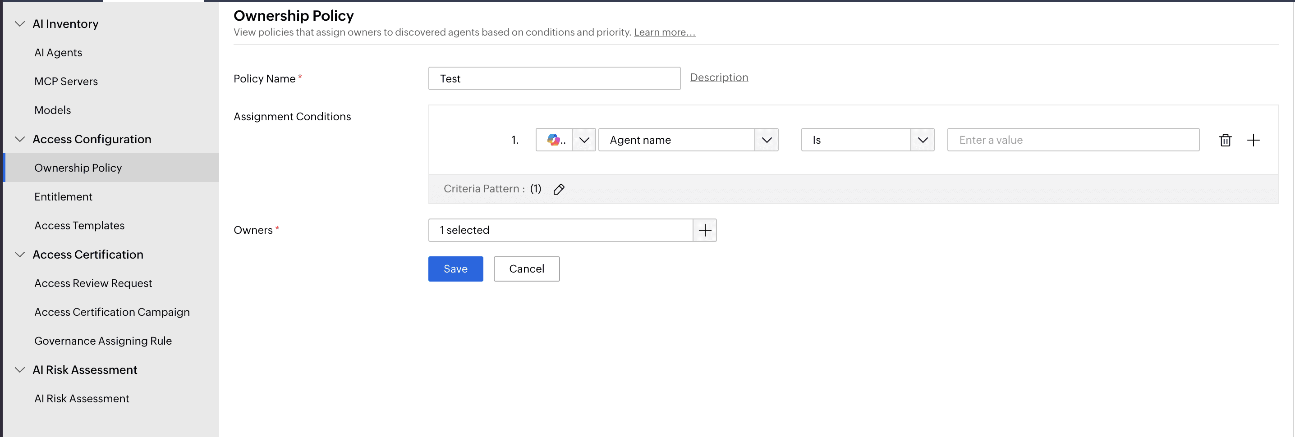Image resolution: width=1295 pixels, height=437 pixels.
Task: Open AI Risk Assessment sub-item
Action: pyautogui.click(x=82, y=399)
